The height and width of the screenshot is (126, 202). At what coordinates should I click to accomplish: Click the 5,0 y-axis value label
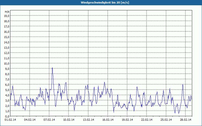pyautogui.click(x=7, y=90)
